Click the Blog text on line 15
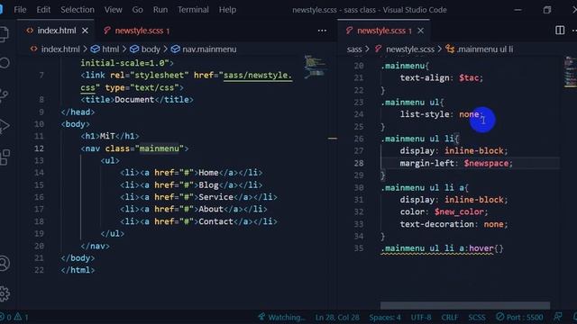This screenshot has width=577, height=324. tap(208, 185)
